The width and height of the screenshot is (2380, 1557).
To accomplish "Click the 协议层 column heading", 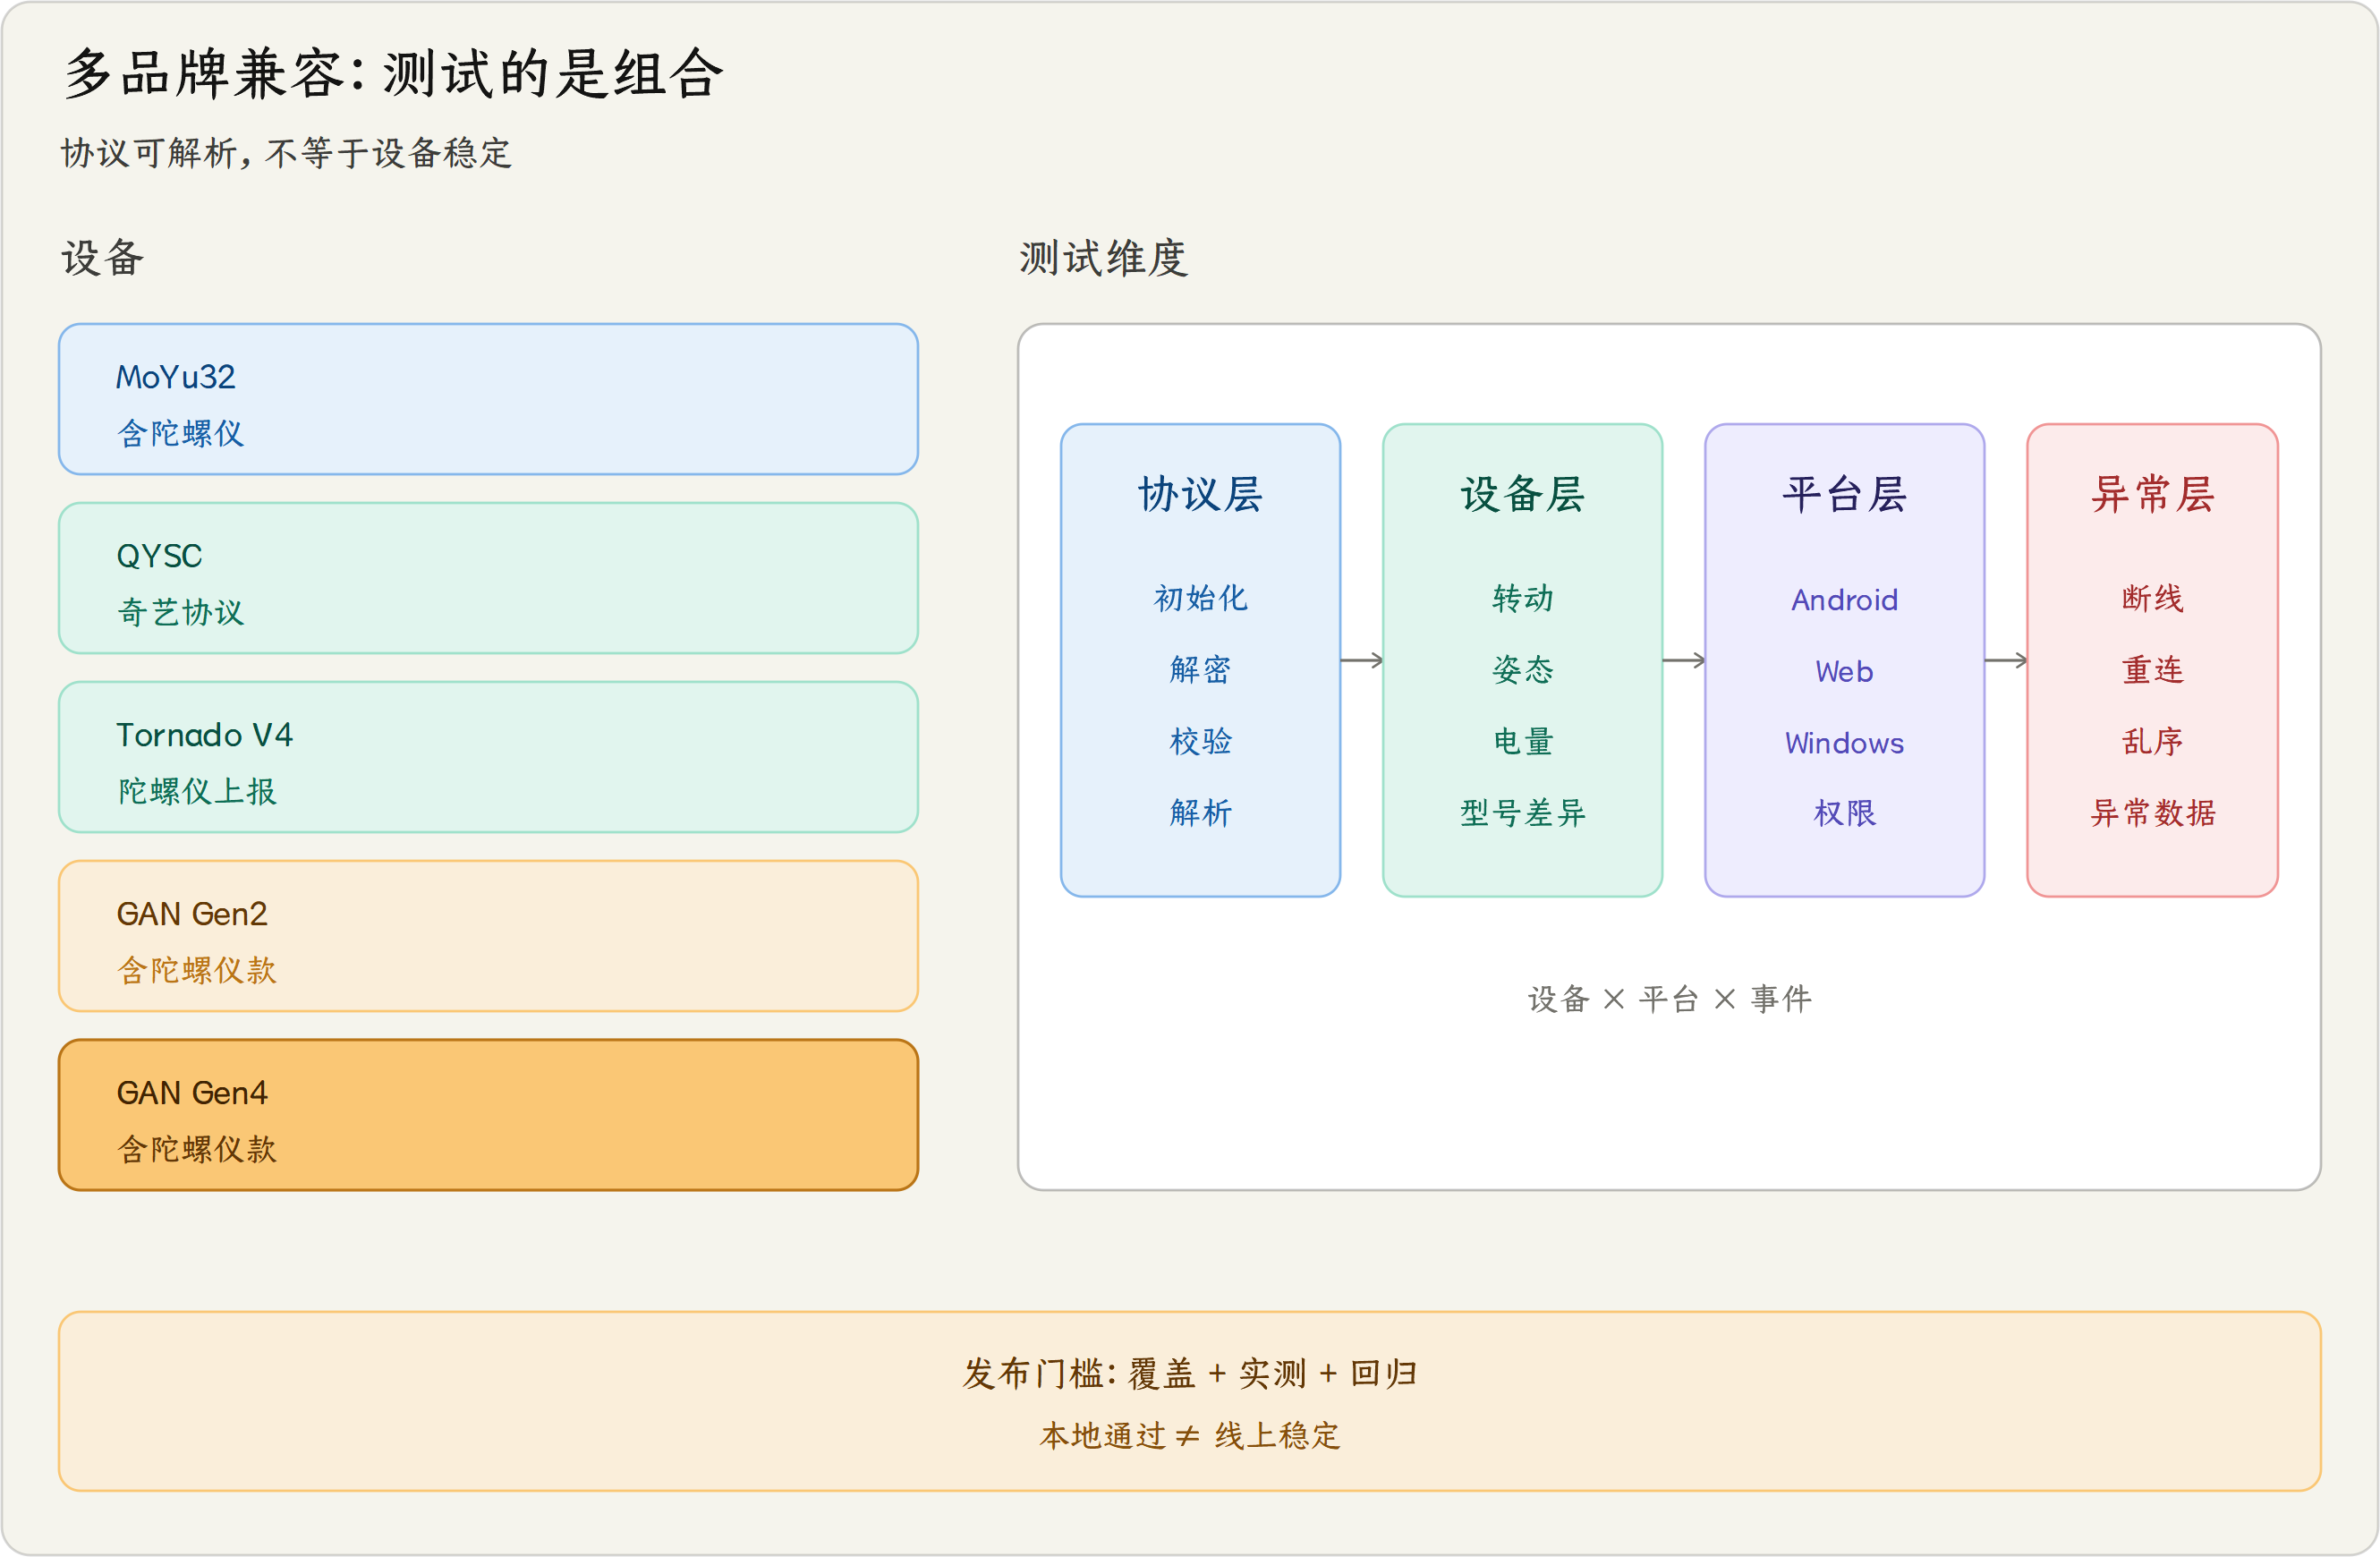I will [1200, 494].
